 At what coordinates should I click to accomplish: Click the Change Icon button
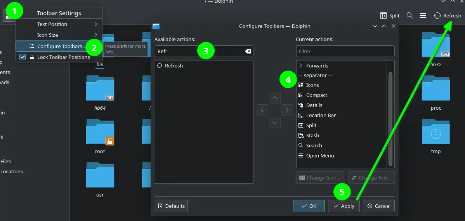click(320, 178)
